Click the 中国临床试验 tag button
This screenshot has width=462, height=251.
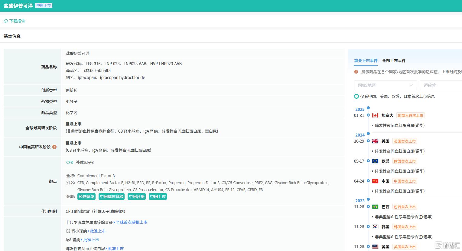(x=112, y=197)
